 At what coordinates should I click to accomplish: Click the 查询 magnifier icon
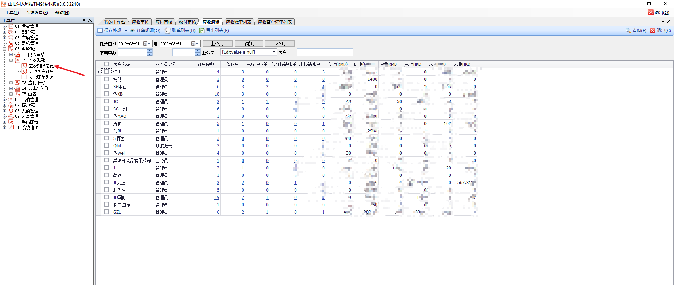pyautogui.click(x=628, y=31)
